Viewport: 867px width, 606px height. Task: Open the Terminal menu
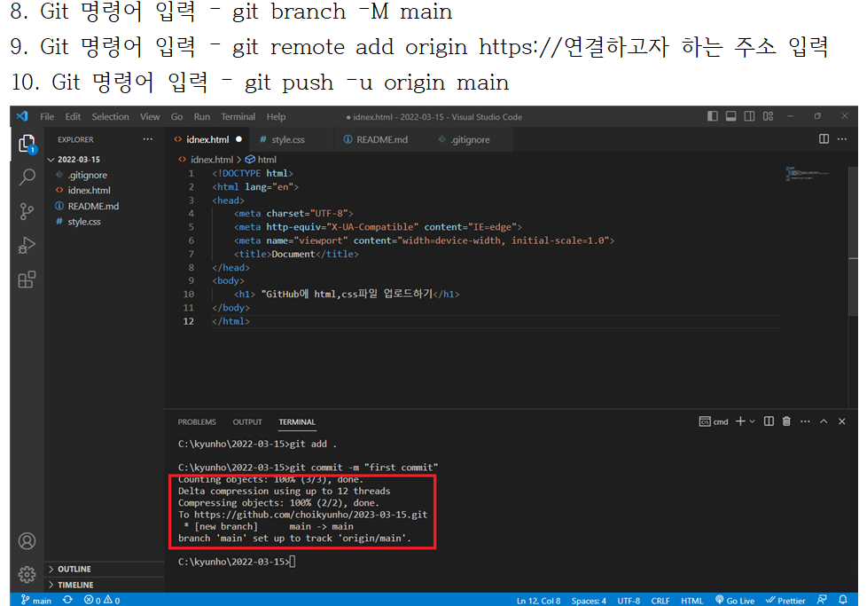(x=237, y=116)
